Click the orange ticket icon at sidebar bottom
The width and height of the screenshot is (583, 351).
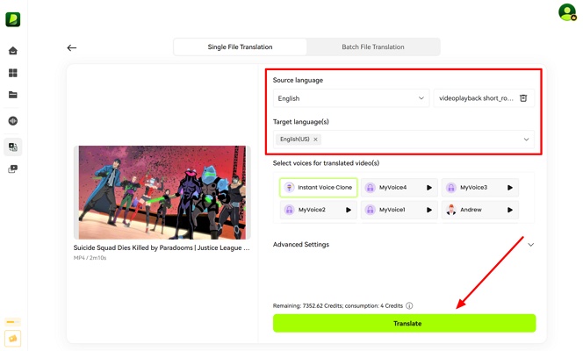13,339
